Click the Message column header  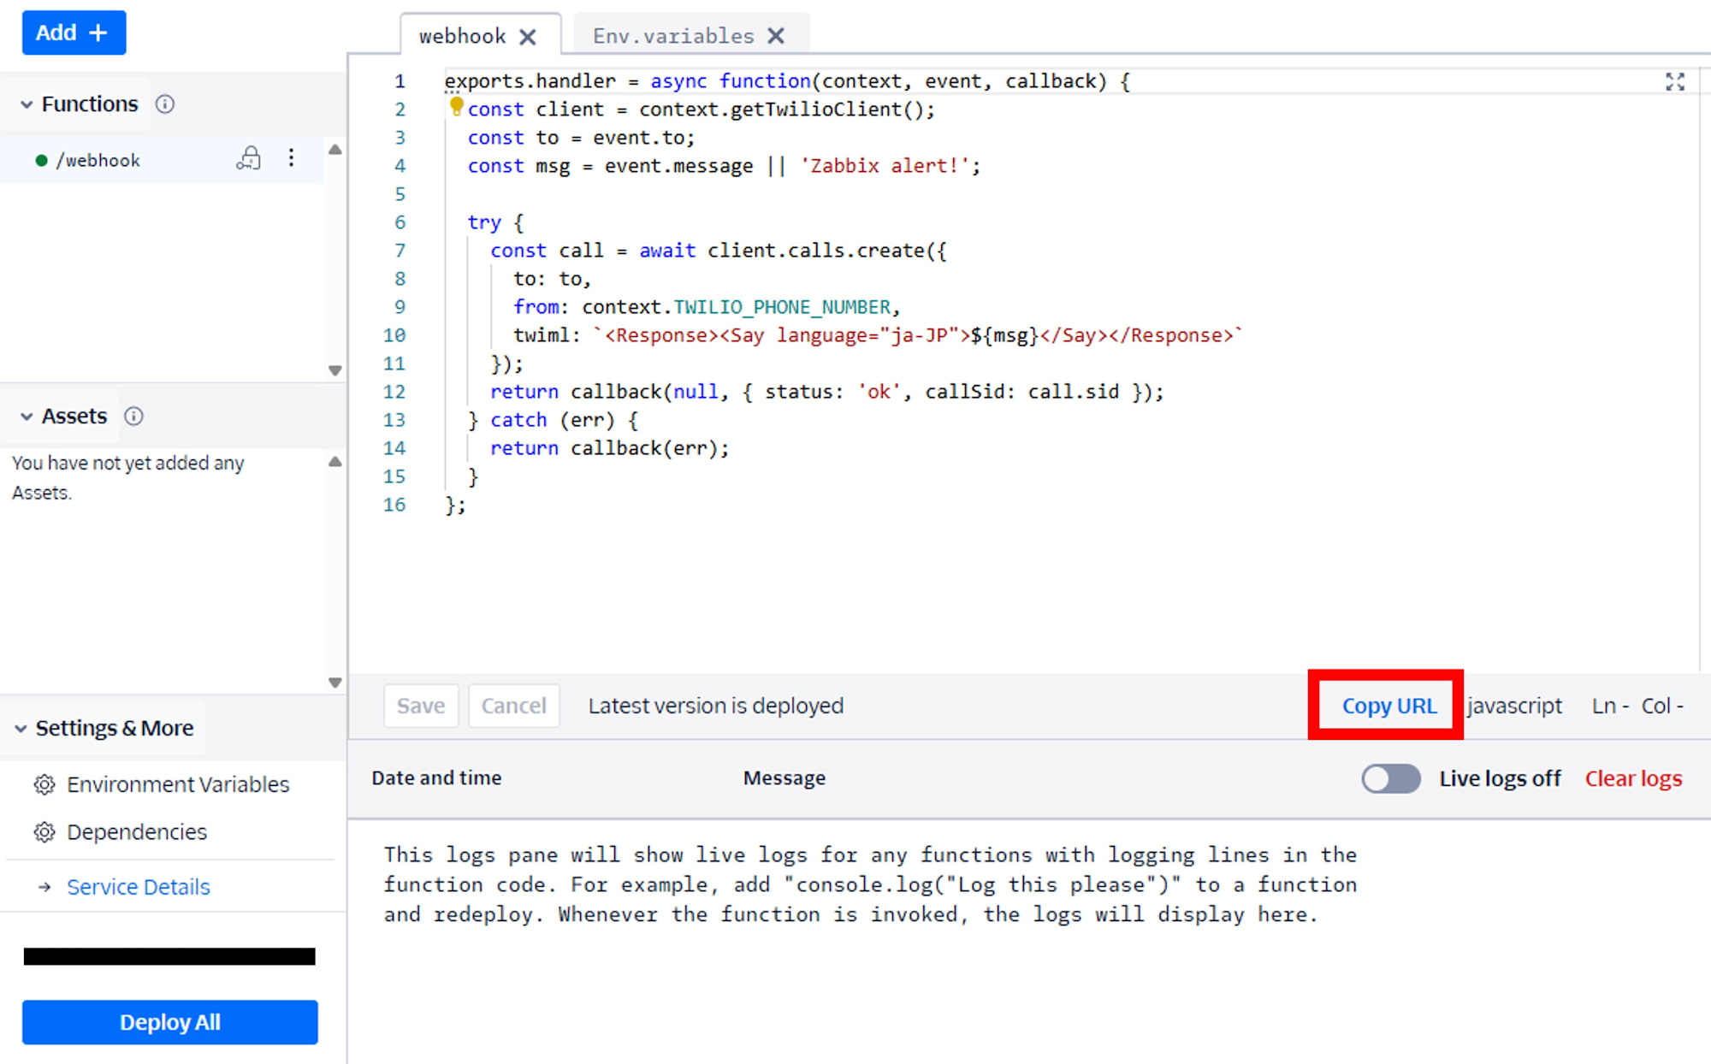pyautogui.click(x=784, y=778)
